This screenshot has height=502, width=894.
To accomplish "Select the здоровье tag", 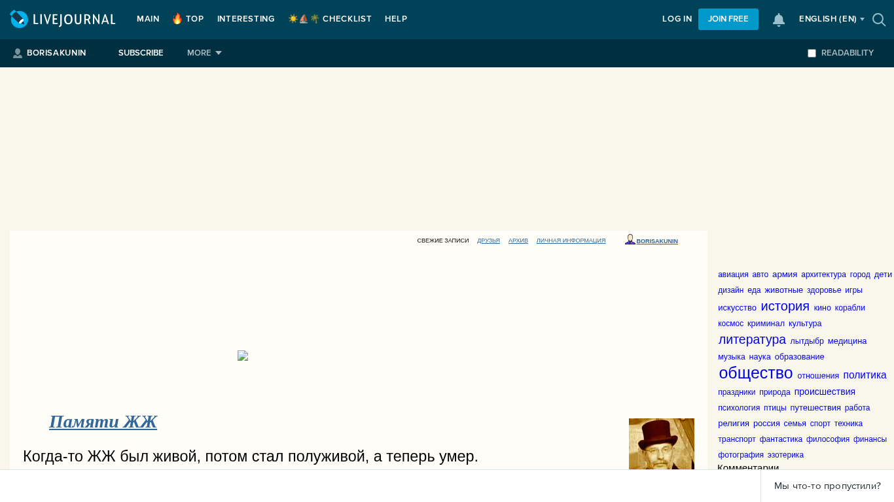I will click(x=824, y=290).
